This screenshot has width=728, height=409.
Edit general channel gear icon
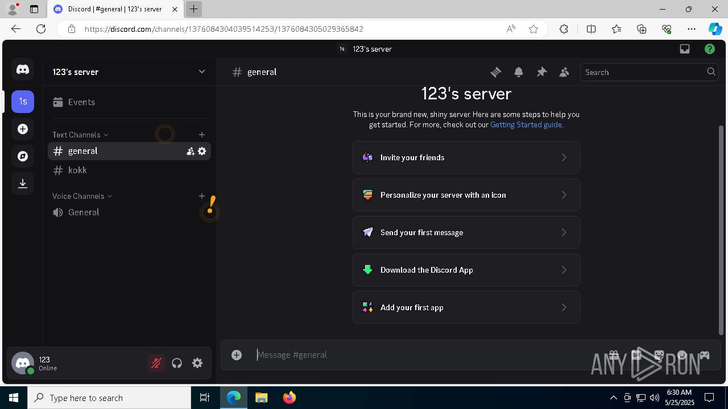point(202,151)
